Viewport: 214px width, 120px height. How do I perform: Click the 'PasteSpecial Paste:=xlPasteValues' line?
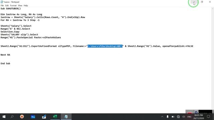[x=31, y=37]
